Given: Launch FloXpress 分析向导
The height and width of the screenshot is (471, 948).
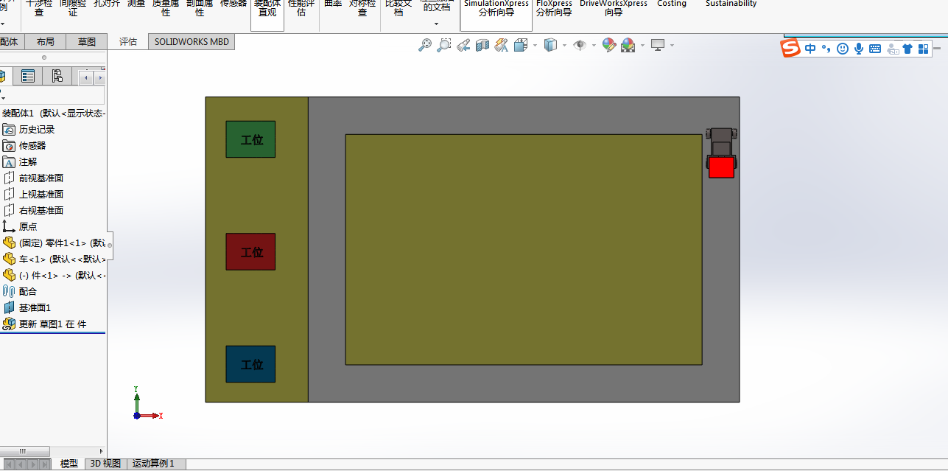Looking at the screenshot, I should 554,9.
